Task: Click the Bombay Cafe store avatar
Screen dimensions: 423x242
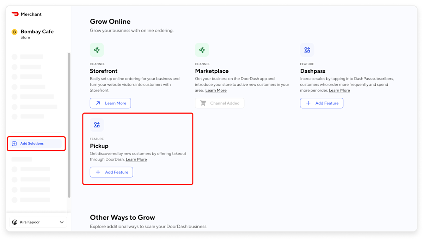Action: tap(14, 32)
